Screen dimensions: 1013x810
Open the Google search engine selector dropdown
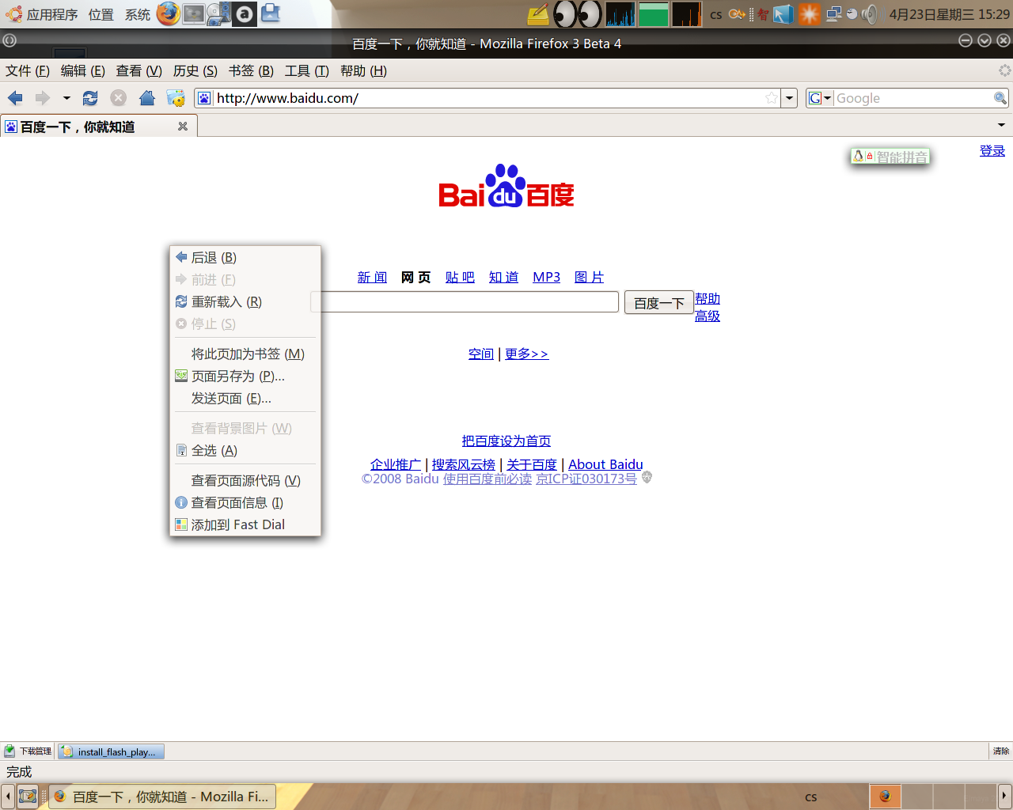[x=821, y=98]
